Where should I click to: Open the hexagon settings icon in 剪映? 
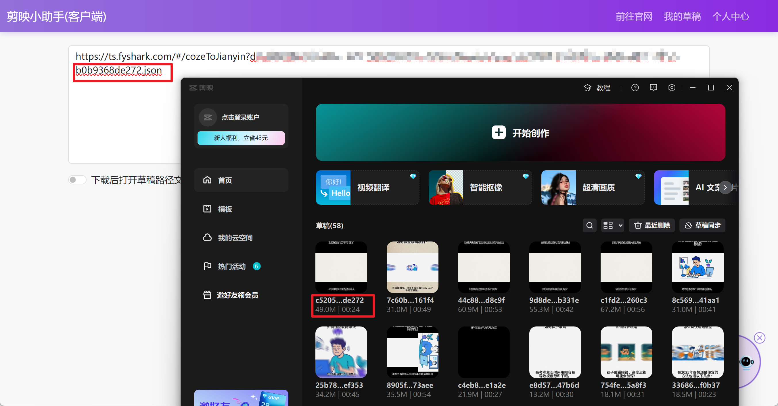click(x=672, y=88)
